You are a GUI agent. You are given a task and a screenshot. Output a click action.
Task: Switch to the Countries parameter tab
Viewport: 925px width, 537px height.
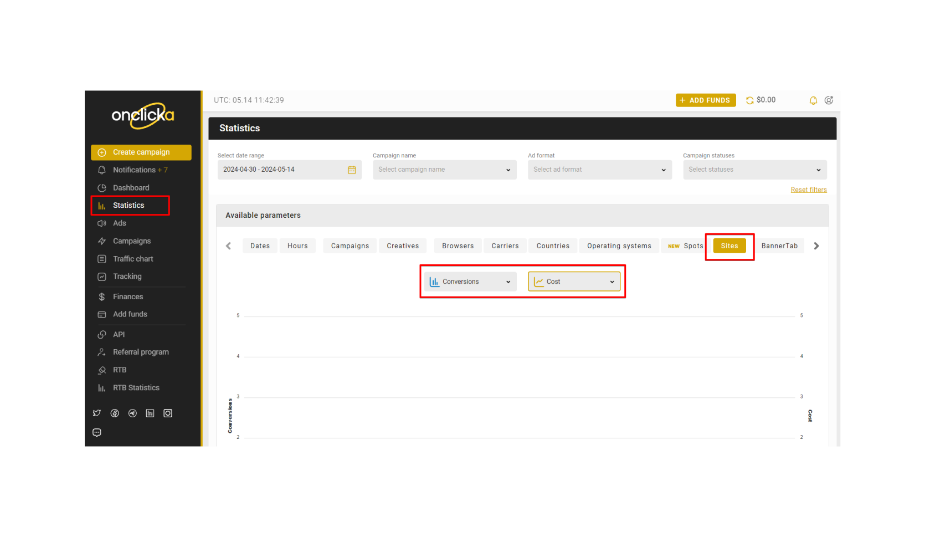tap(553, 246)
